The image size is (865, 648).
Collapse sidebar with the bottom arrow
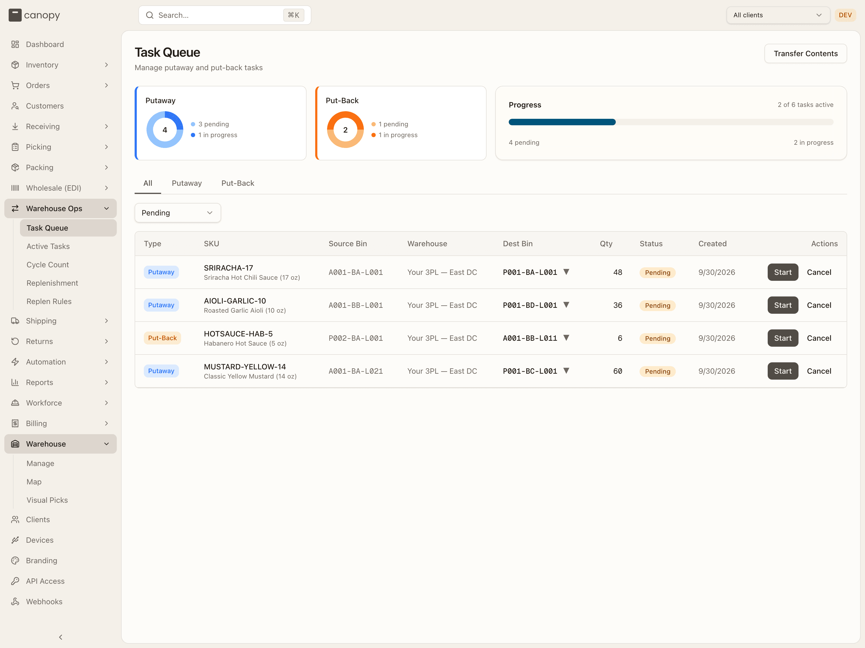[61, 637]
